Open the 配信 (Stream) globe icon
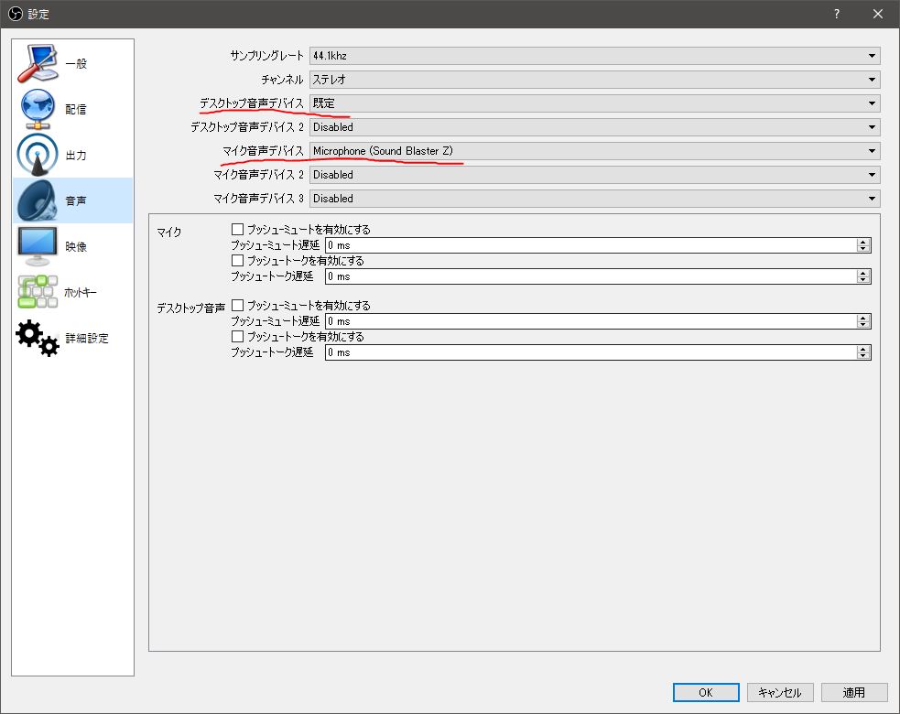900x714 pixels. pyautogui.click(x=38, y=109)
